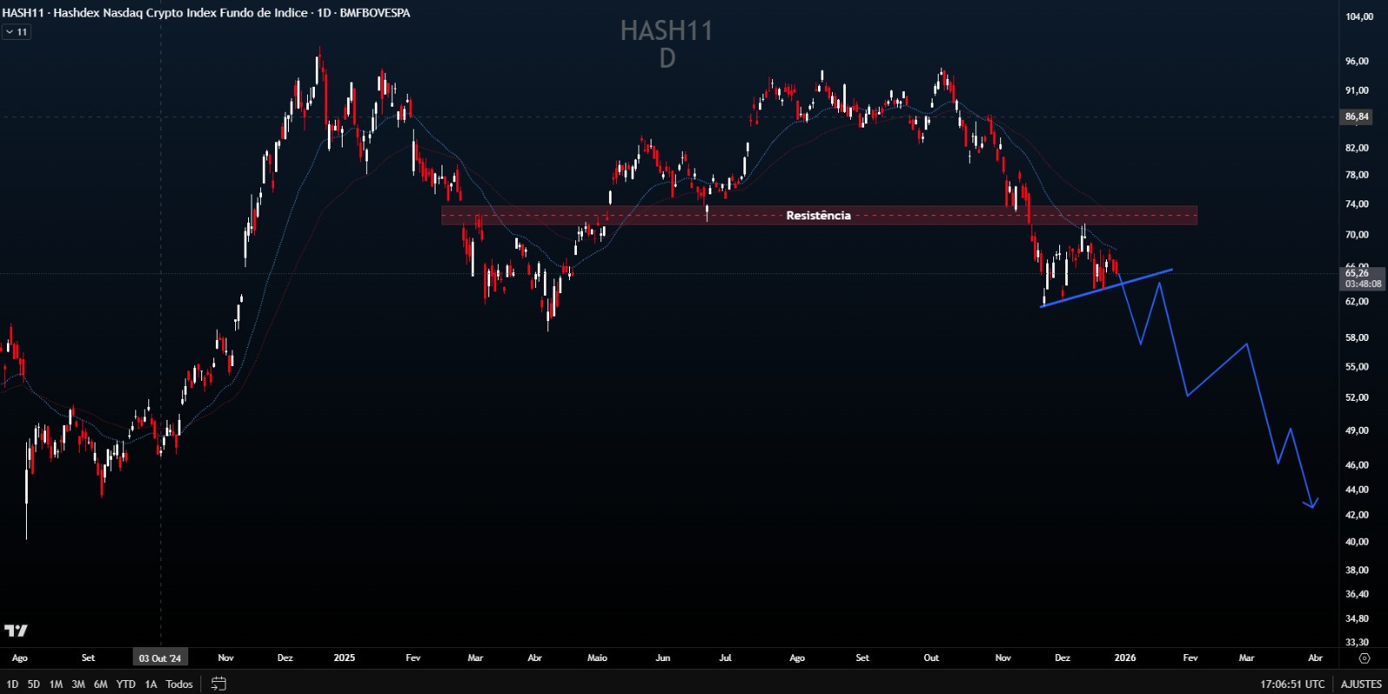Select the Resistência zone label

tap(818, 215)
